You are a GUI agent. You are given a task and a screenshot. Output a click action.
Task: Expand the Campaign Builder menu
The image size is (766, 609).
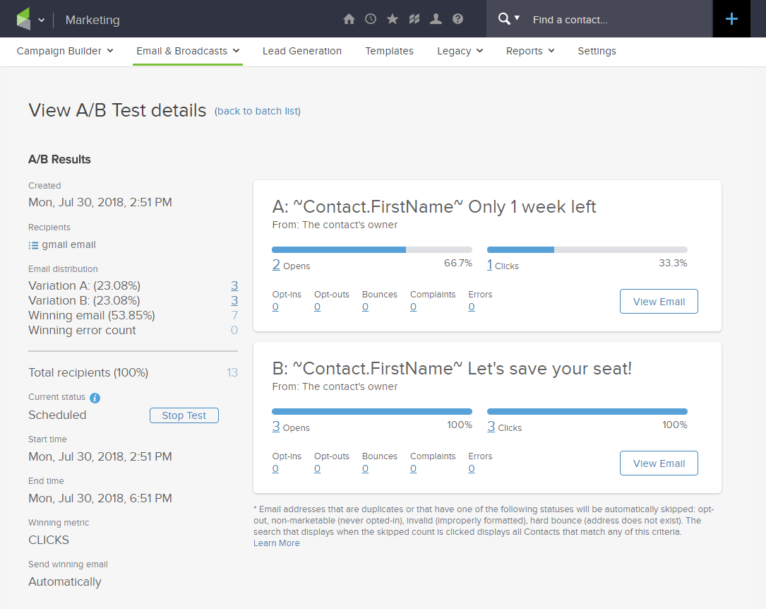65,51
